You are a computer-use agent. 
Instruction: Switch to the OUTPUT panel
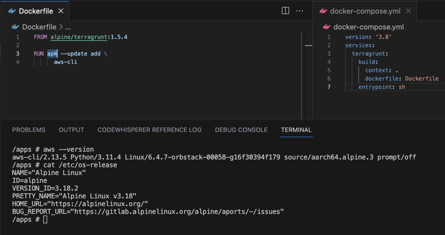point(71,130)
